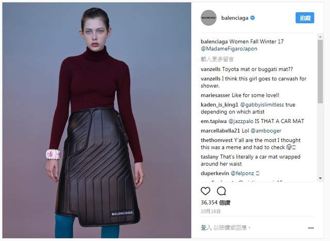
Task: Open the @felponz mention
Action: 242,174
